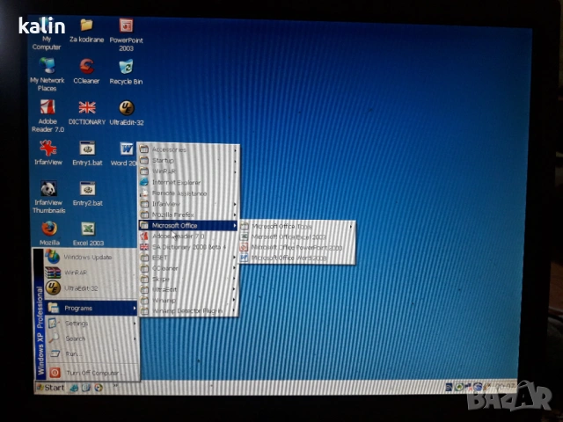Expand the Startup folder in Programs
The width and height of the screenshot is (563, 422).
tap(189, 160)
